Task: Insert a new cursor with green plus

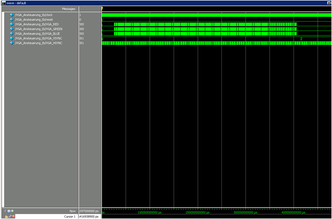Action: click(12, 211)
